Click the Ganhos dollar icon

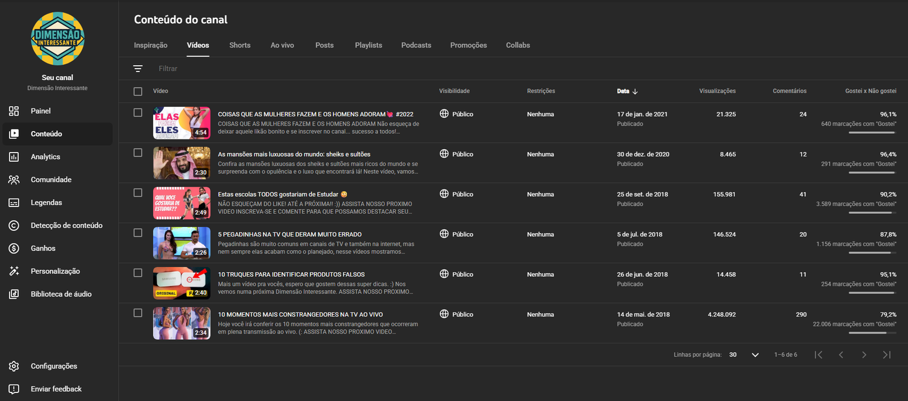coord(14,248)
